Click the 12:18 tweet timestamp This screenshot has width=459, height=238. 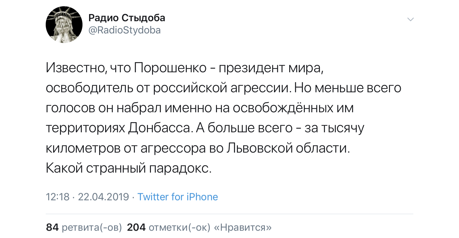58,197
